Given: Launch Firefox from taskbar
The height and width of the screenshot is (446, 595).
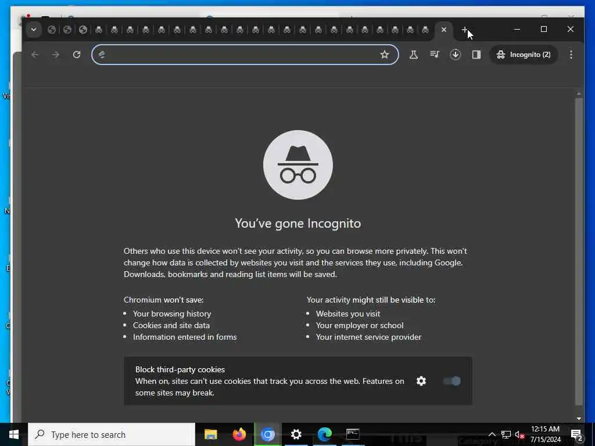Looking at the screenshot, I should [x=239, y=434].
